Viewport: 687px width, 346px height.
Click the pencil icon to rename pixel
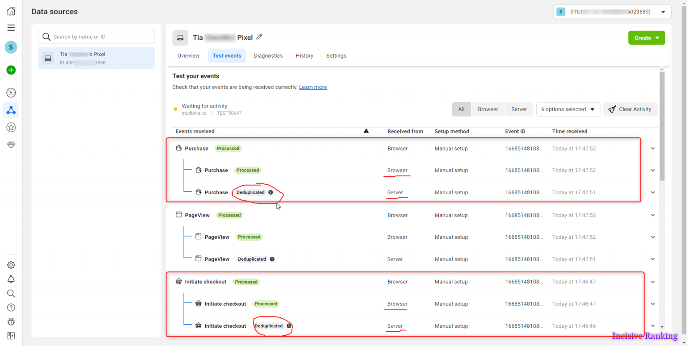point(259,37)
